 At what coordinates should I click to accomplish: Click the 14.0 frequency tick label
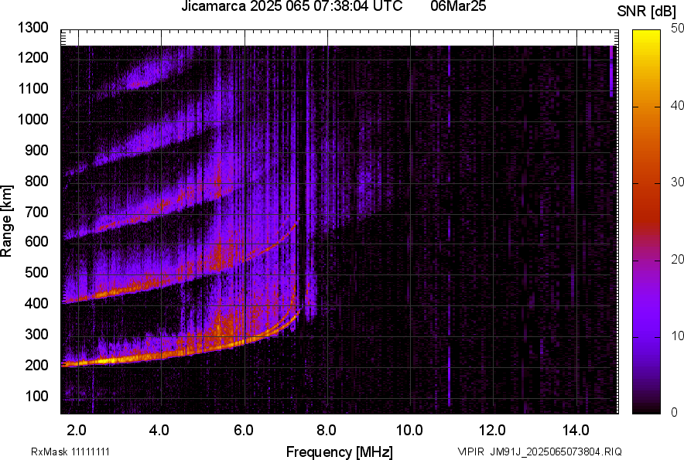(575, 430)
